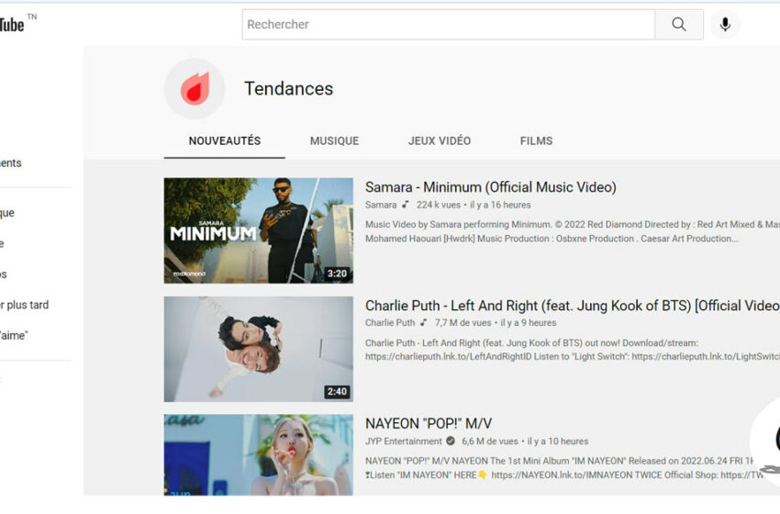
Task: Visit the Charlie Puth channel name
Action: (x=390, y=323)
